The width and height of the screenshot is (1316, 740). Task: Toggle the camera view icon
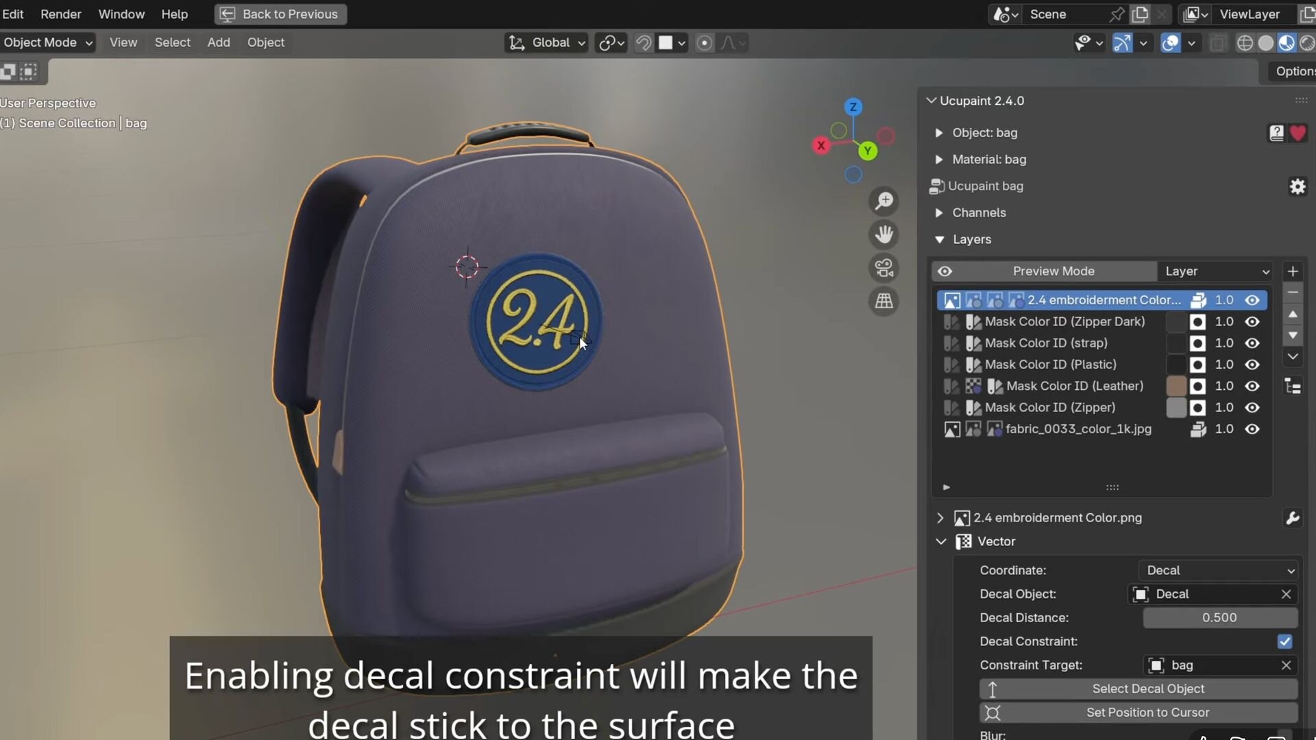point(884,268)
